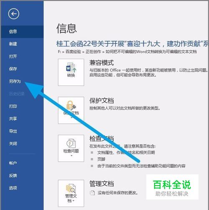Screen dimensions: 209x210
Task: Click the 信息 page heading
Action: click(x=66, y=29)
